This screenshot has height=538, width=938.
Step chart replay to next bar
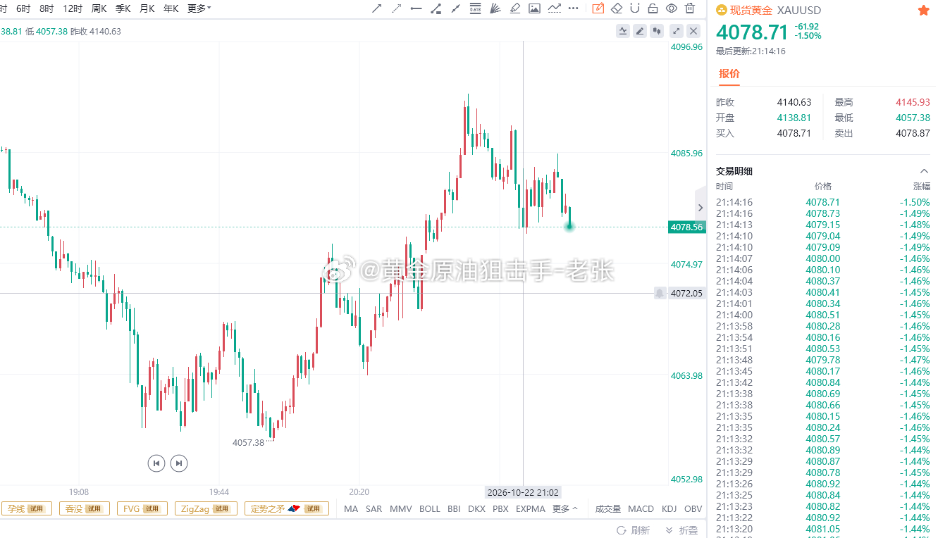pos(179,463)
